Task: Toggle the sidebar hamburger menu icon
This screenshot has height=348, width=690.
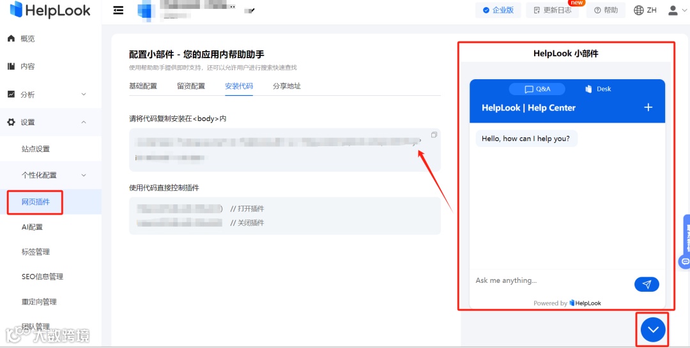Action: (x=118, y=10)
